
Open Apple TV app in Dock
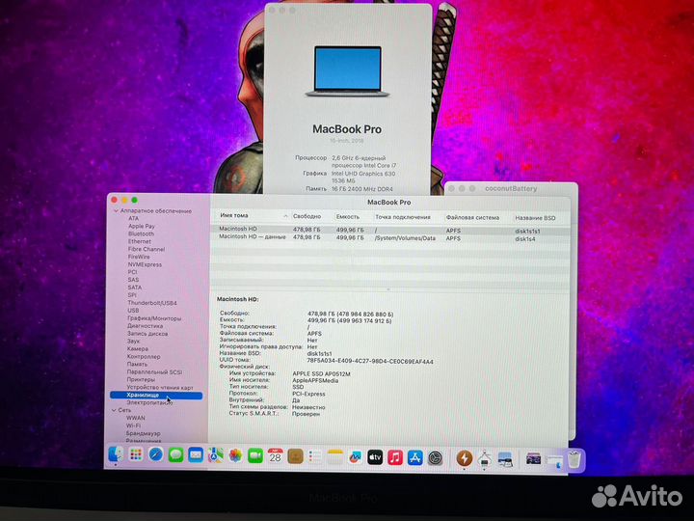375,457
